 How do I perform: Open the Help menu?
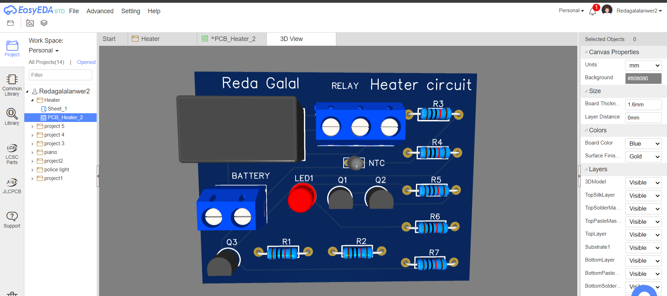click(154, 11)
